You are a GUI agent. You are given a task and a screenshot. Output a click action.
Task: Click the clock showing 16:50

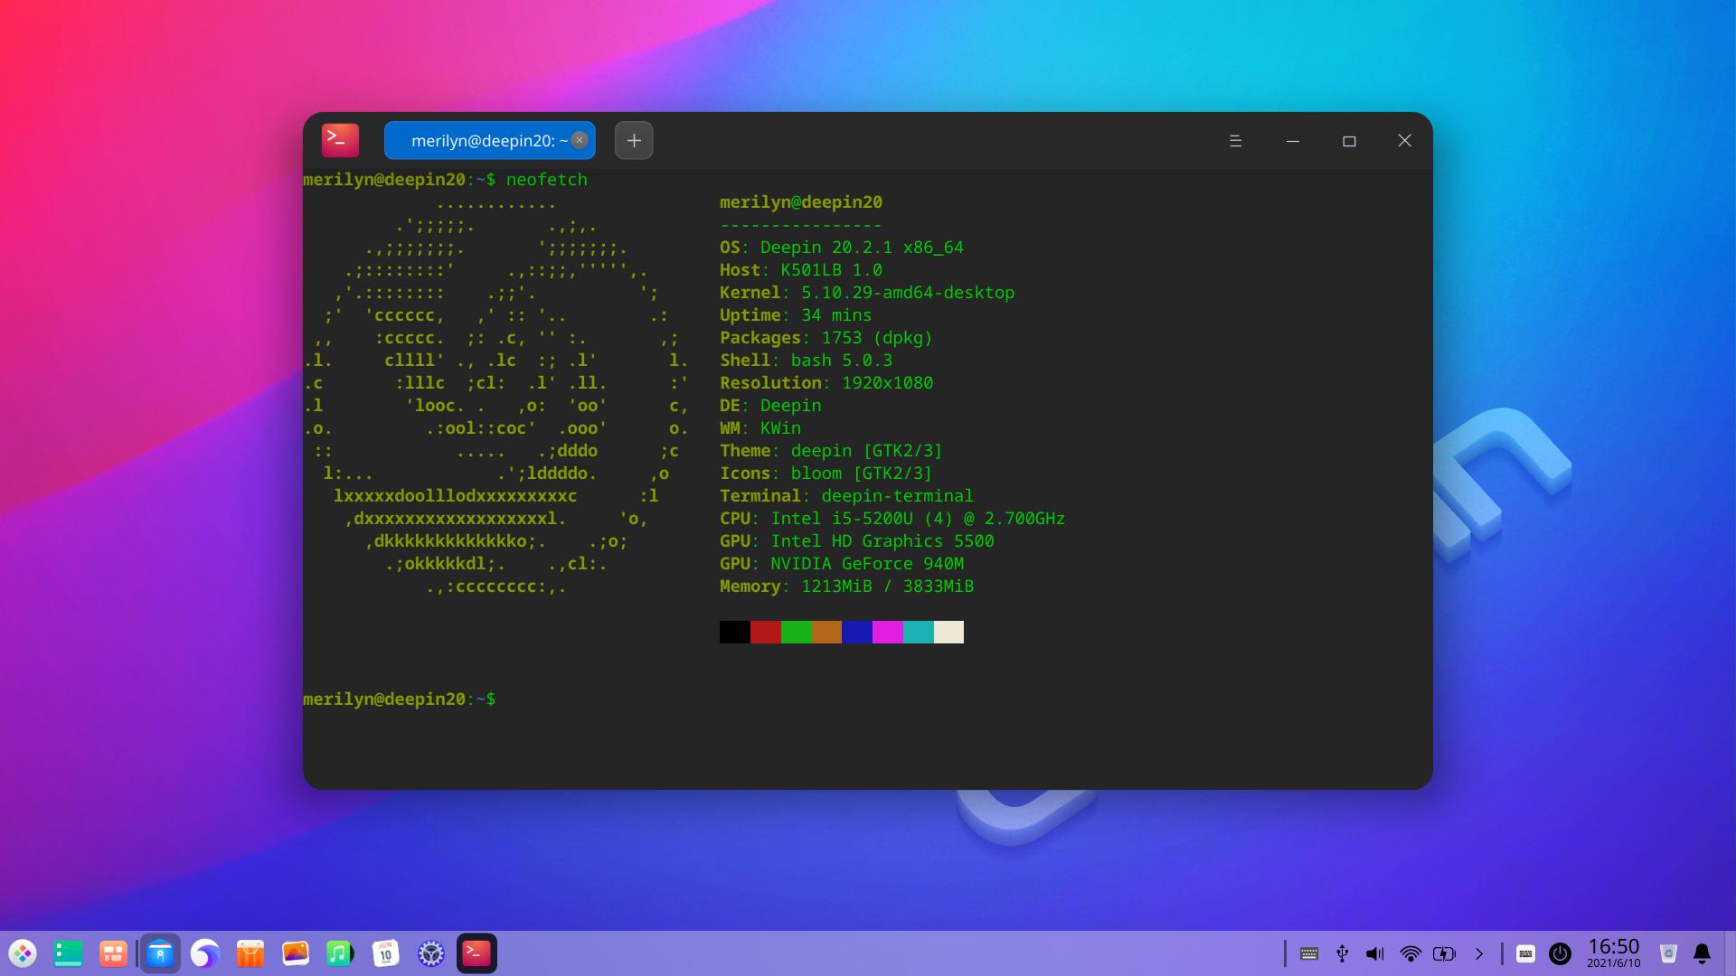point(1614,952)
